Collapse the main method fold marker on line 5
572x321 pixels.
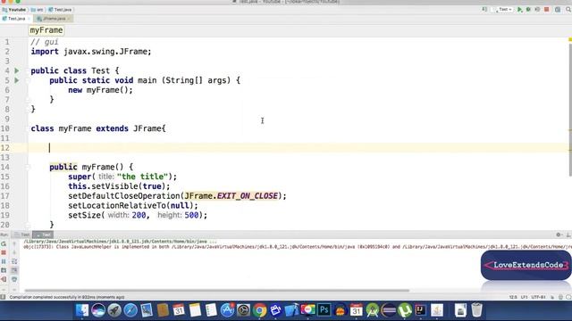tap(28, 80)
